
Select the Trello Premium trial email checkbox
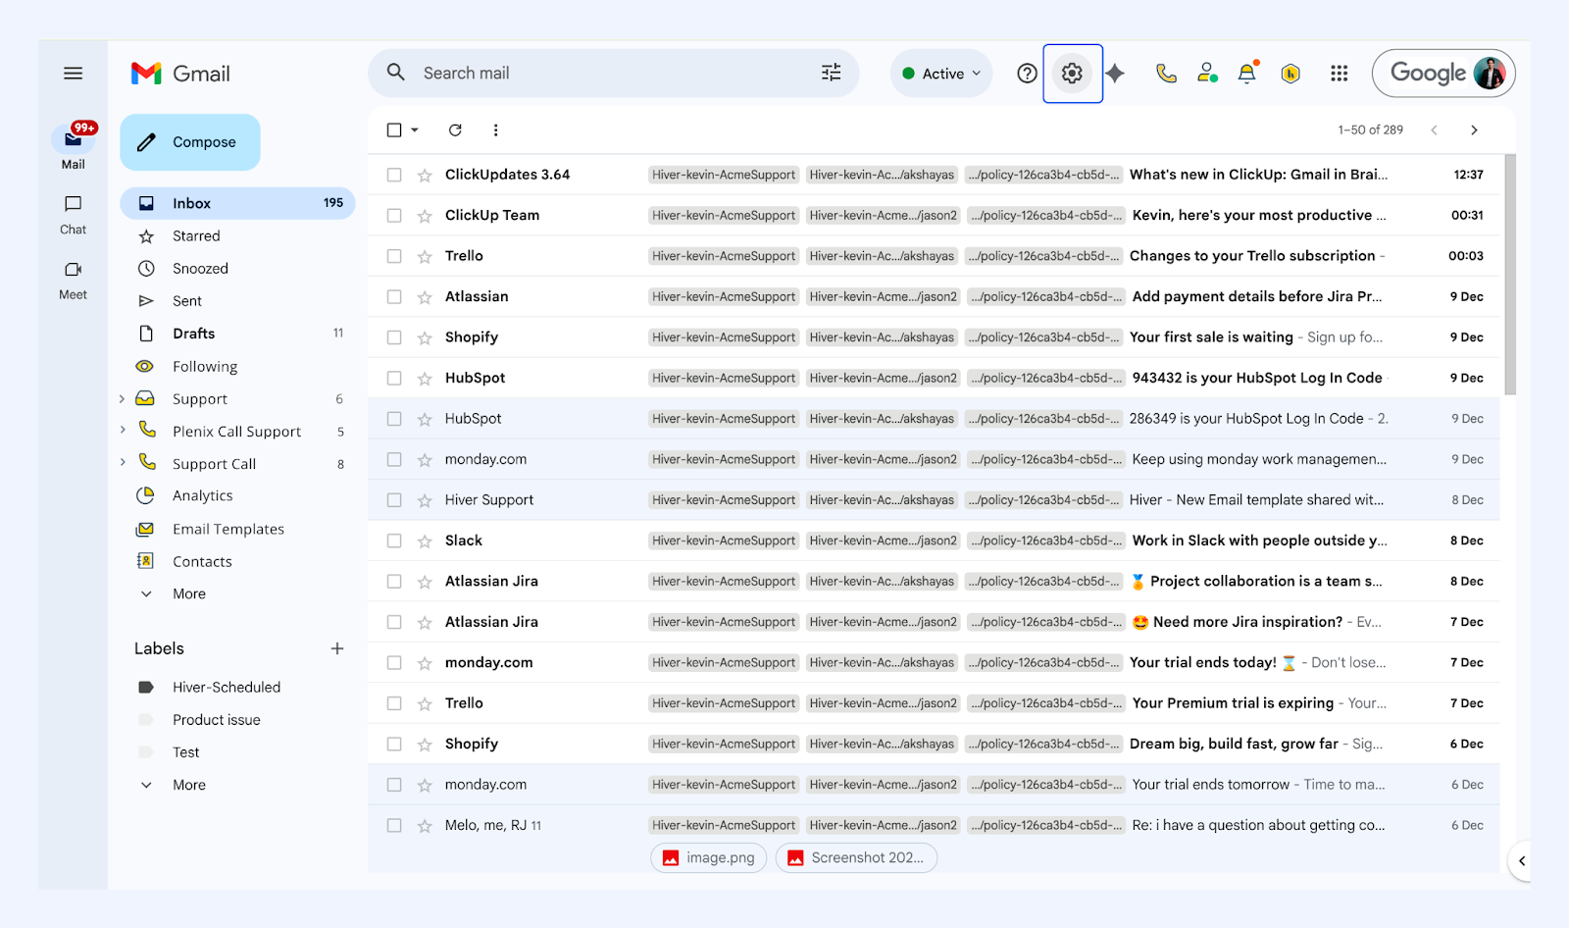pyautogui.click(x=394, y=703)
